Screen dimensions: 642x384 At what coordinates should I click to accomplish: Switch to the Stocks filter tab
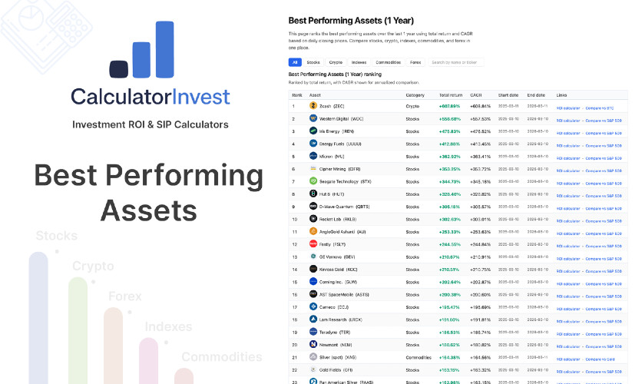click(313, 62)
